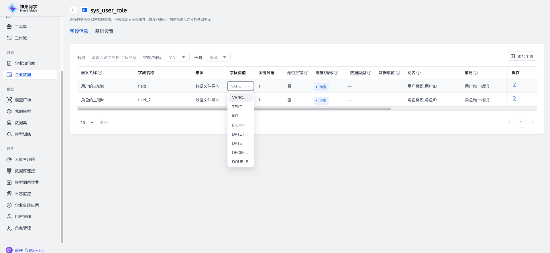Viewport: 550px width, 253px height.
Task: Choose DOUBLE in the field type list
Action: (240, 162)
